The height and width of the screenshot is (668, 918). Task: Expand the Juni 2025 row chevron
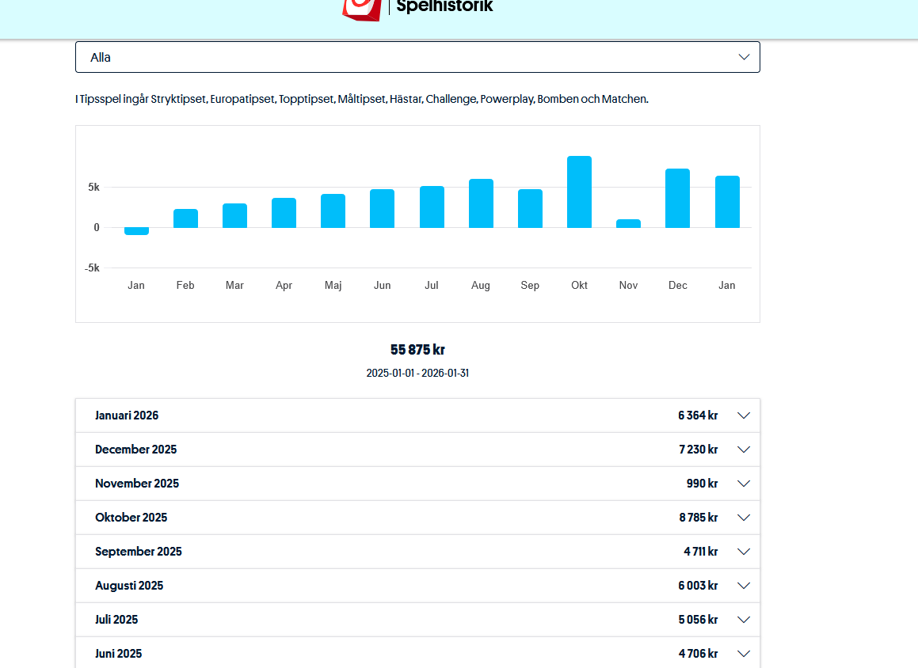[743, 654]
